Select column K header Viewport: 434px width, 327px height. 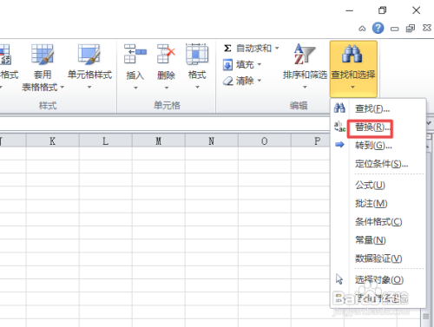point(52,141)
